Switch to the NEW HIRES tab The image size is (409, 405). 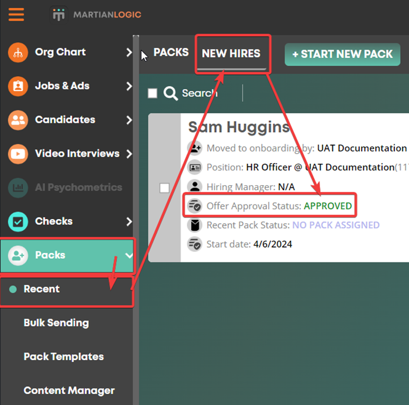point(231,54)
